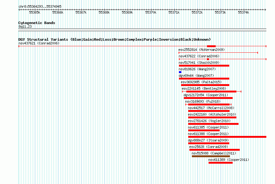Click the DGV Structural Variants track title
Screen dimensions: 275x184
pos(115,39)
